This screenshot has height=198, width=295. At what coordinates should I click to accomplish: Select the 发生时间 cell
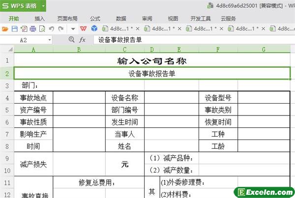click(124, 122)
